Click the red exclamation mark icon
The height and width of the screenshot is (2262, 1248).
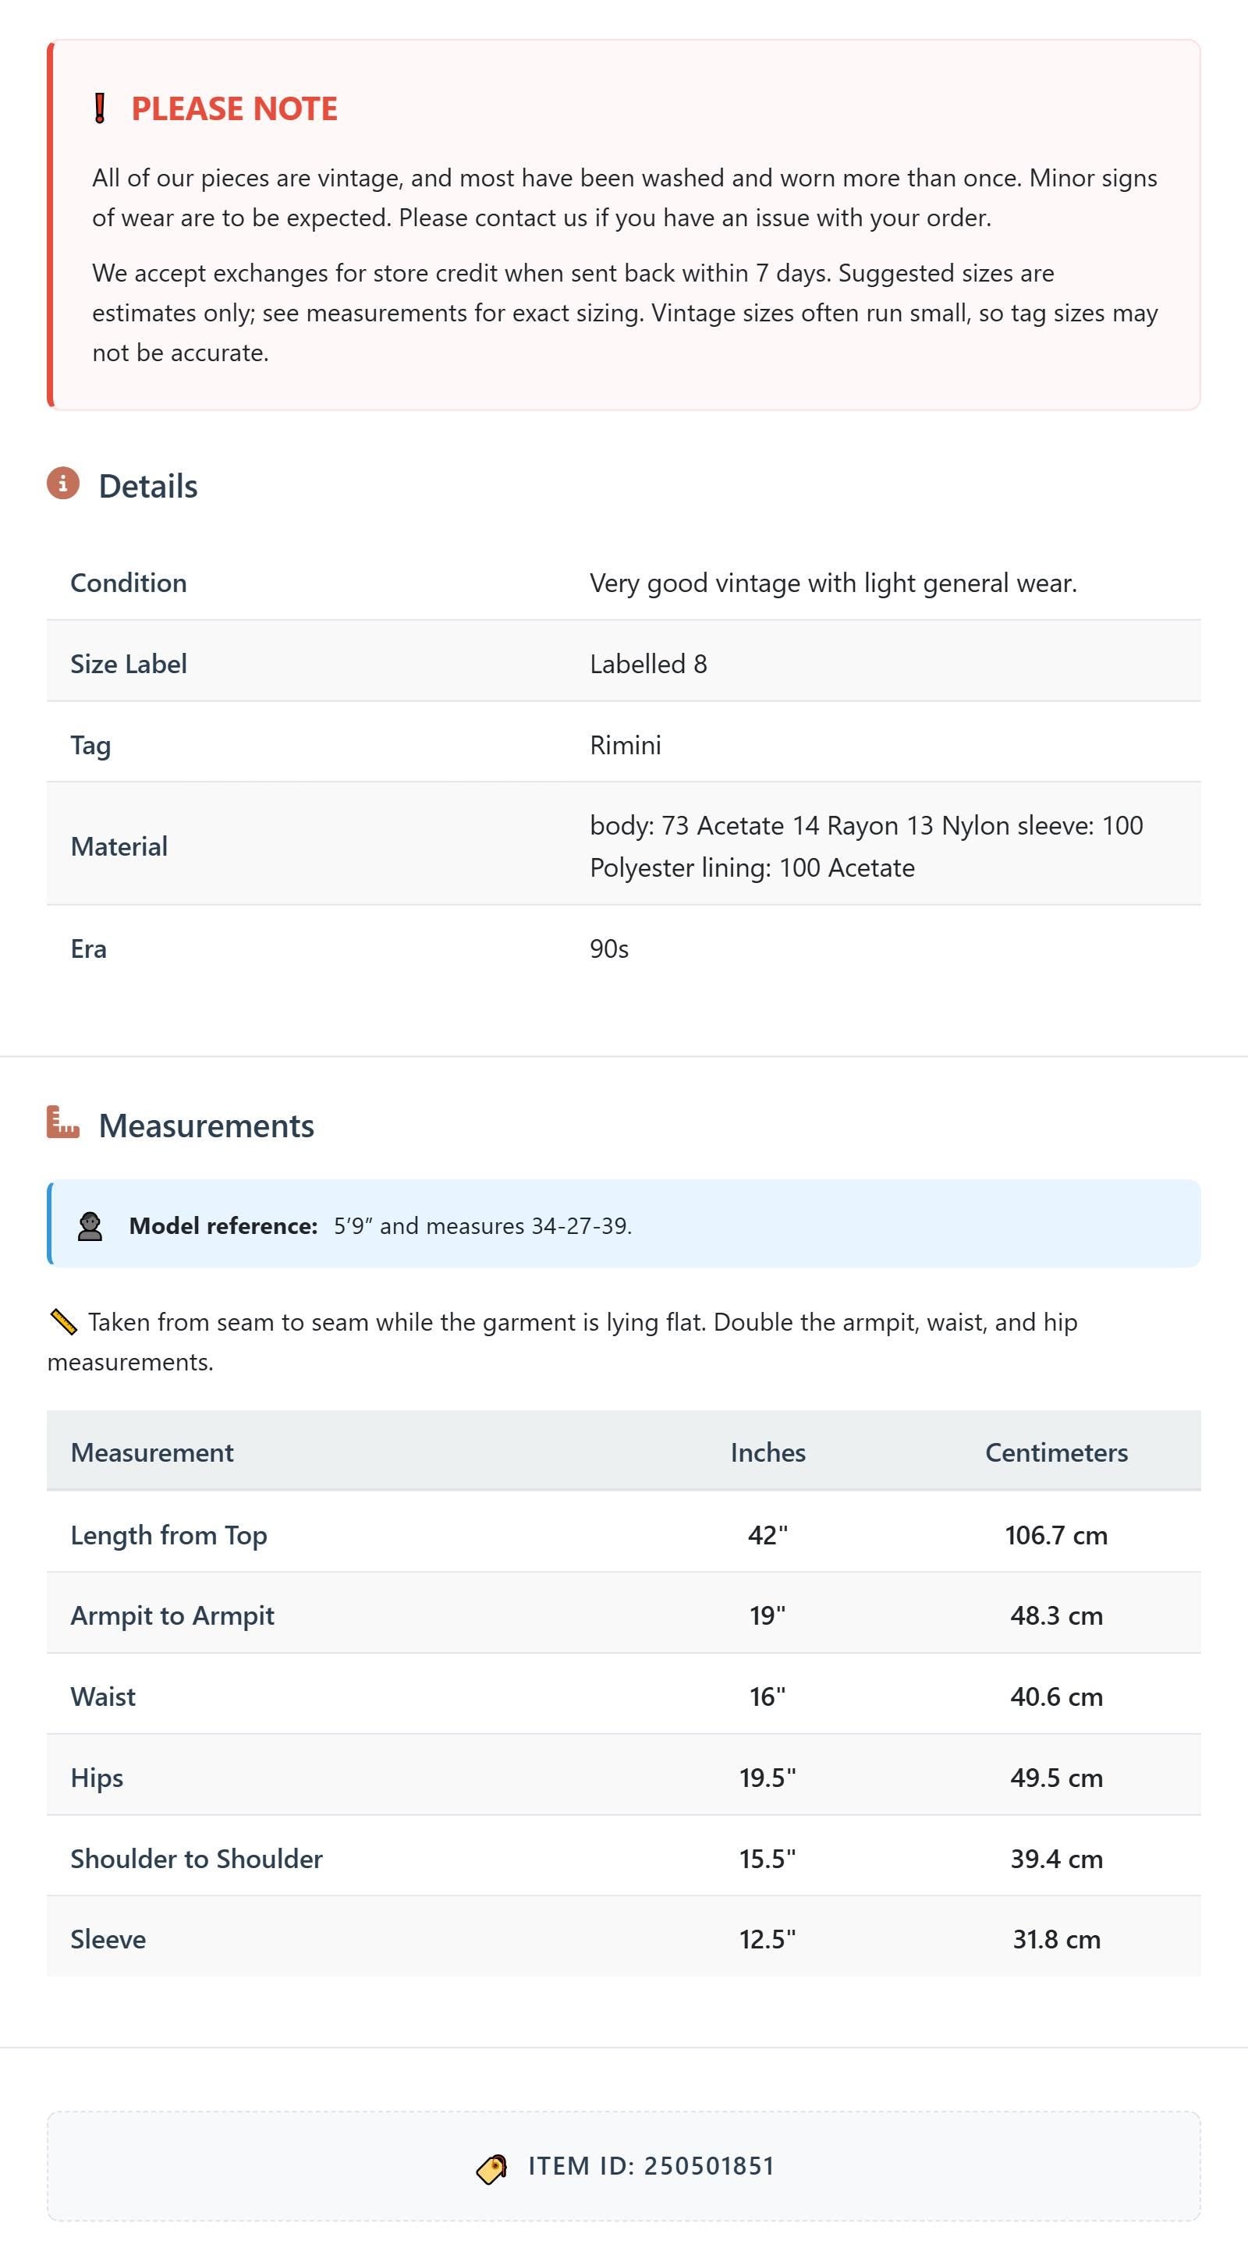pyautogui.click(x=100, y=109)
